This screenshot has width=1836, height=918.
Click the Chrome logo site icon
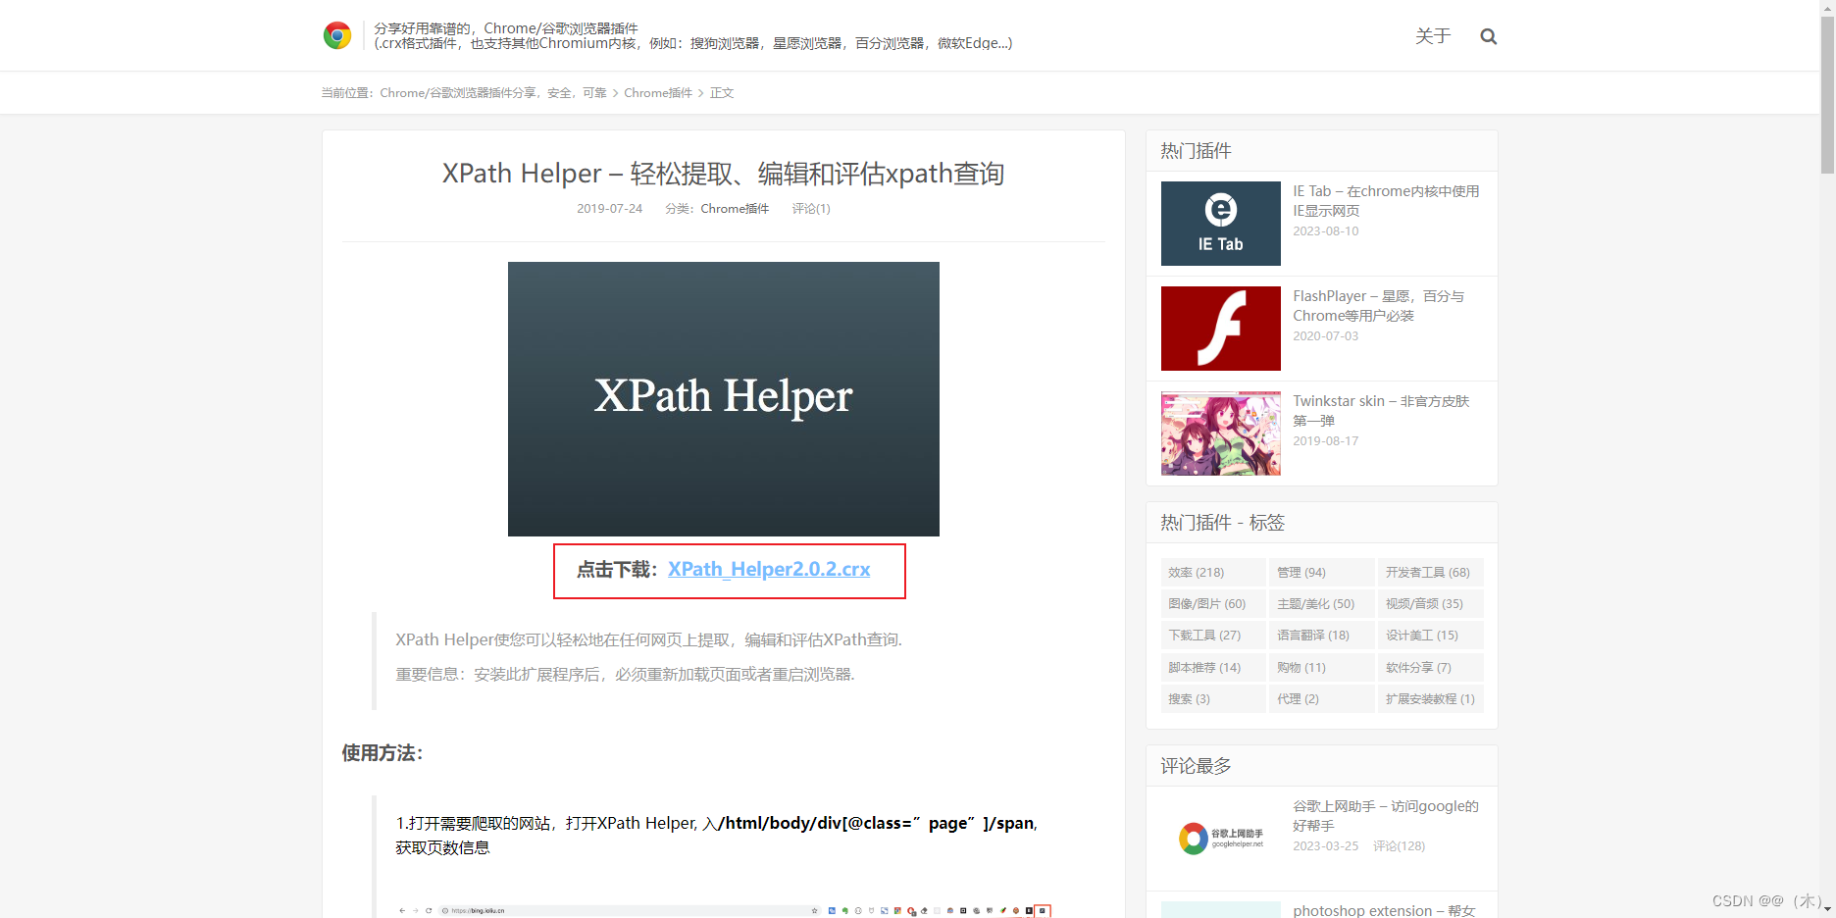tap(337, 36)
